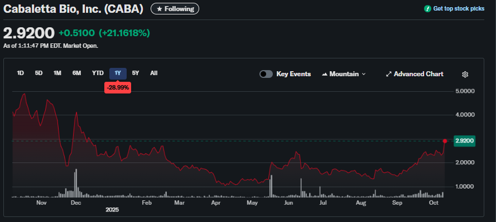Click the 2025 year label
This screenshot has width=496, height=222.
[x=112, y=210]
